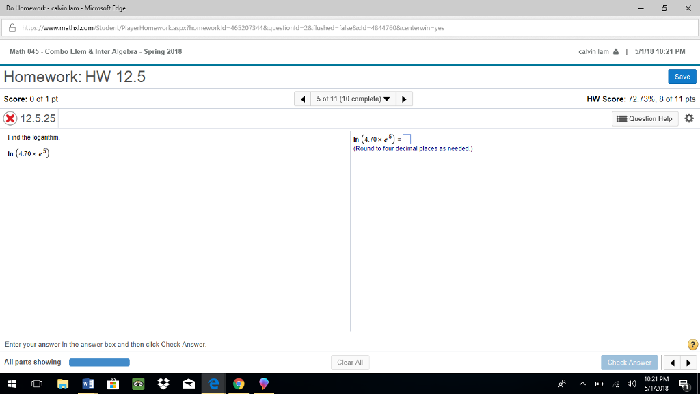Open the question settings gear
Image resolution: width=700 pixels, height=394 pixels.
tap(688, 118)
